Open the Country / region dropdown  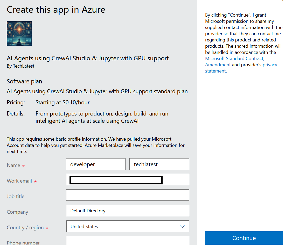(x=128, y=226)
